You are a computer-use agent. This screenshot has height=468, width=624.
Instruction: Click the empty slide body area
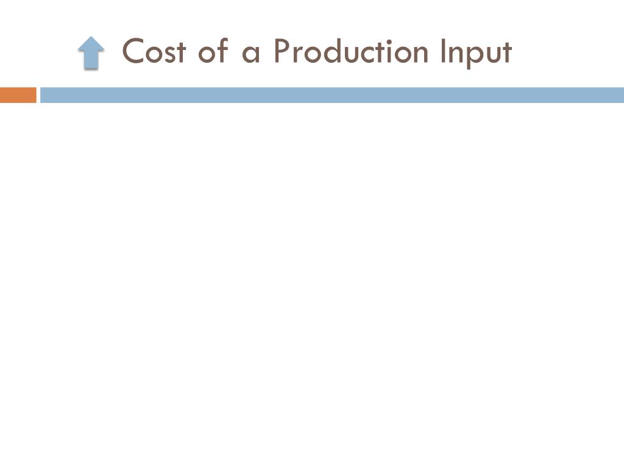click(312, 278)
